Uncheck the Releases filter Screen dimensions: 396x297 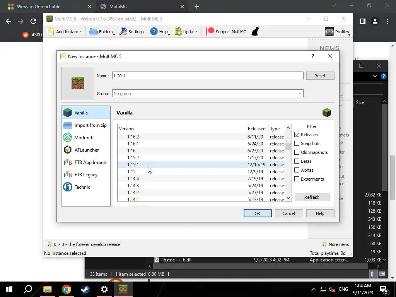point(297,135)
